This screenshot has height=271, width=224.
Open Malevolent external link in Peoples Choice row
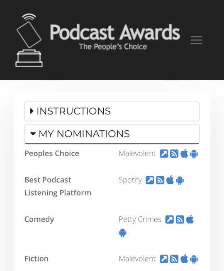(x=164, y=153)
